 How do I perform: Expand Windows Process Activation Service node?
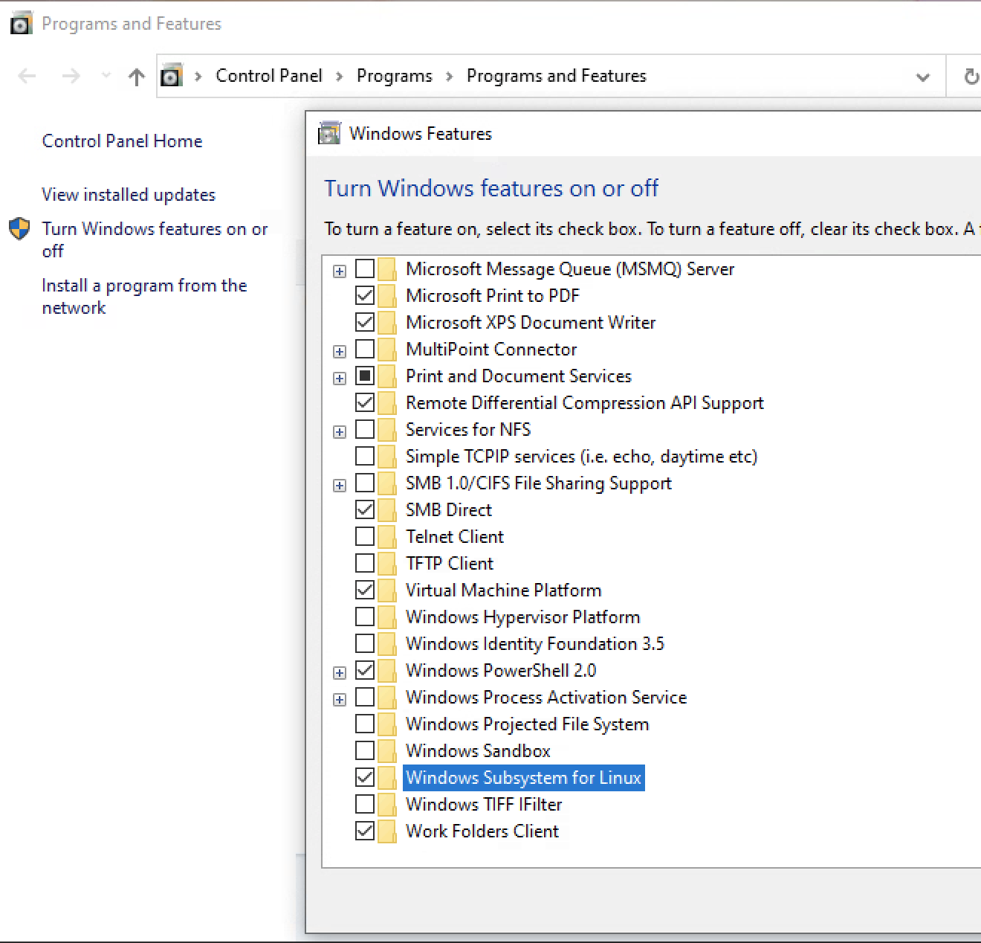(x=340, y=700)
